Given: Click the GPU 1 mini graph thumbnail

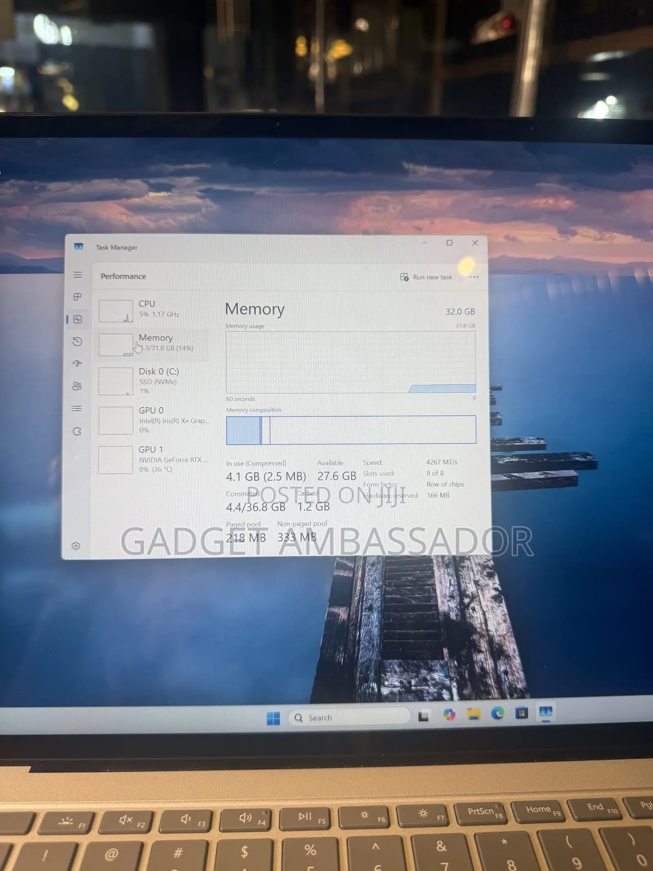Looking at the screenshot, I should tap(115, 460).
